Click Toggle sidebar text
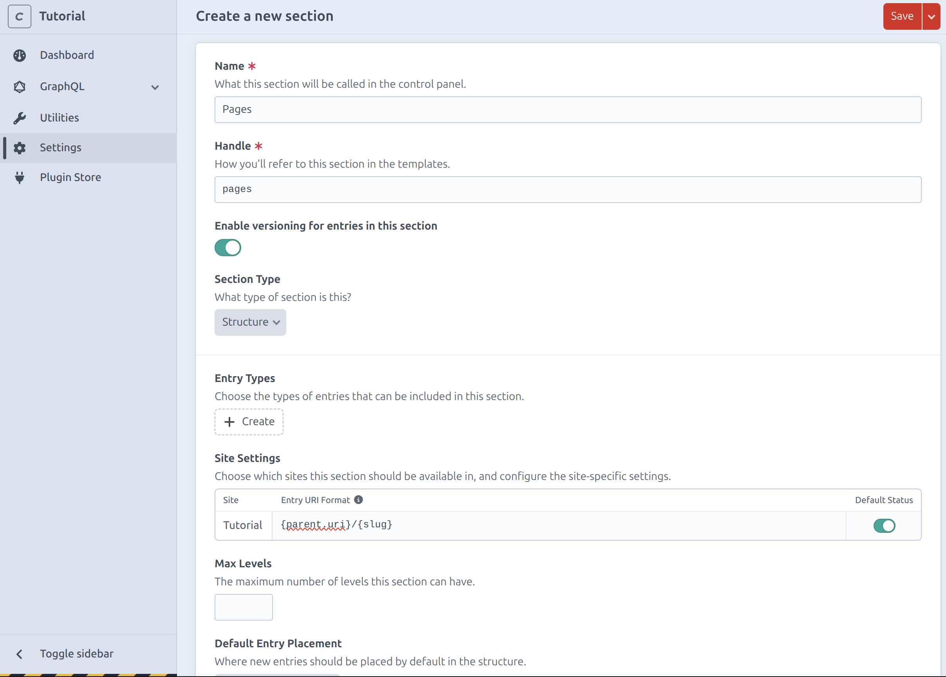The image size is (946, 677). click(x=77, y=653)
